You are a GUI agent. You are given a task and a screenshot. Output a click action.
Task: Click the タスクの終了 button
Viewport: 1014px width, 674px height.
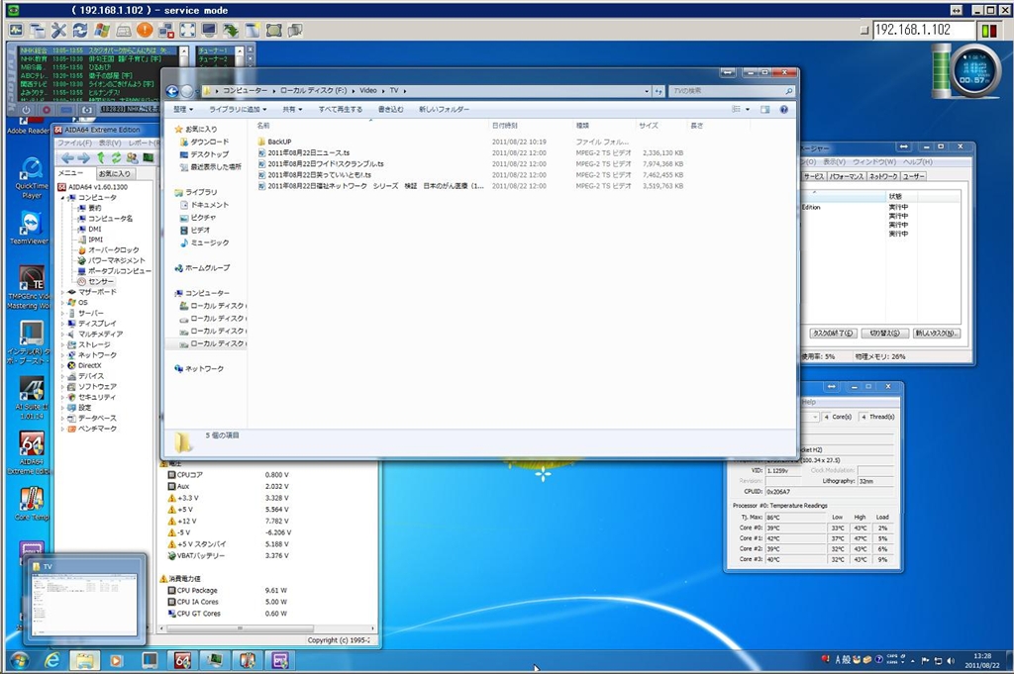(833, 334)
